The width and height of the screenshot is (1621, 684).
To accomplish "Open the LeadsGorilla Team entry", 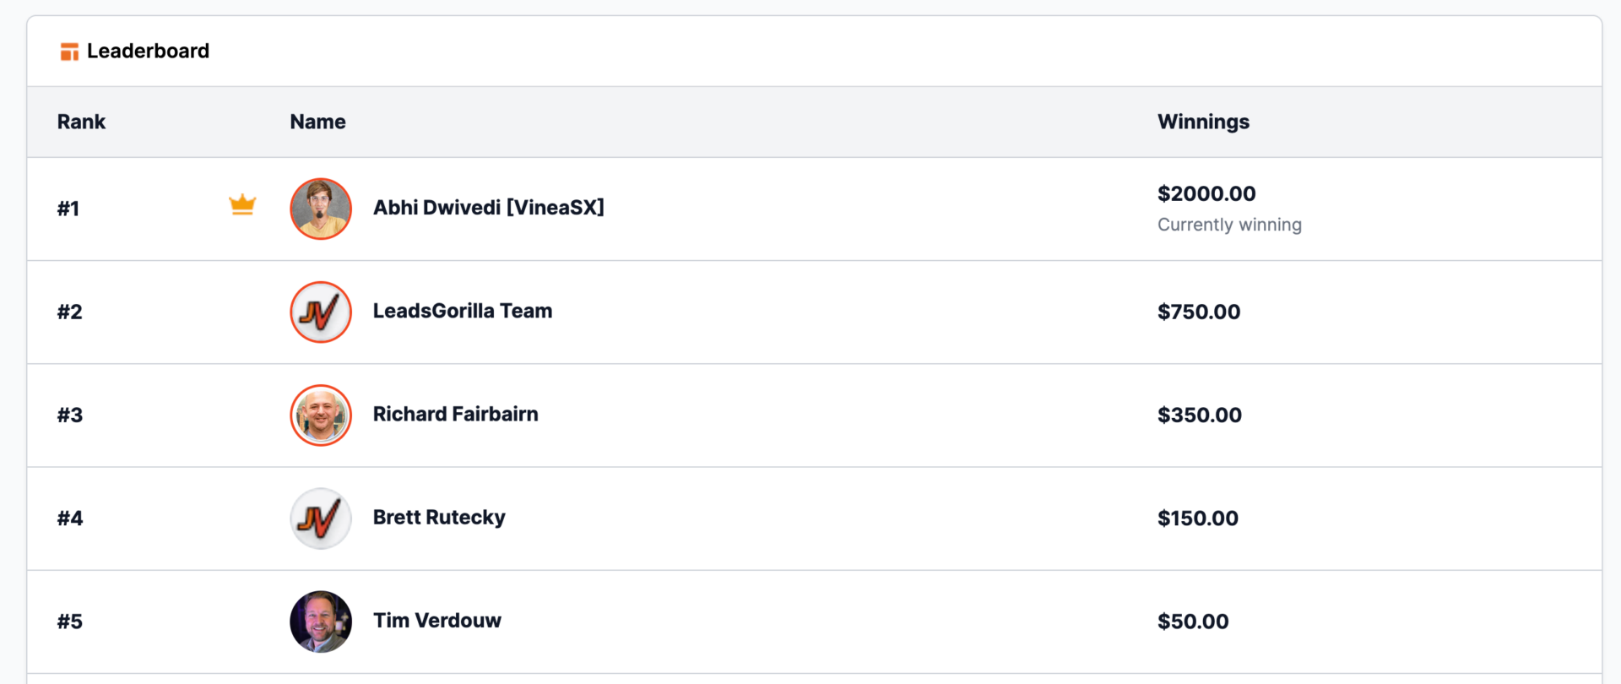I will [x=463, y=311].
